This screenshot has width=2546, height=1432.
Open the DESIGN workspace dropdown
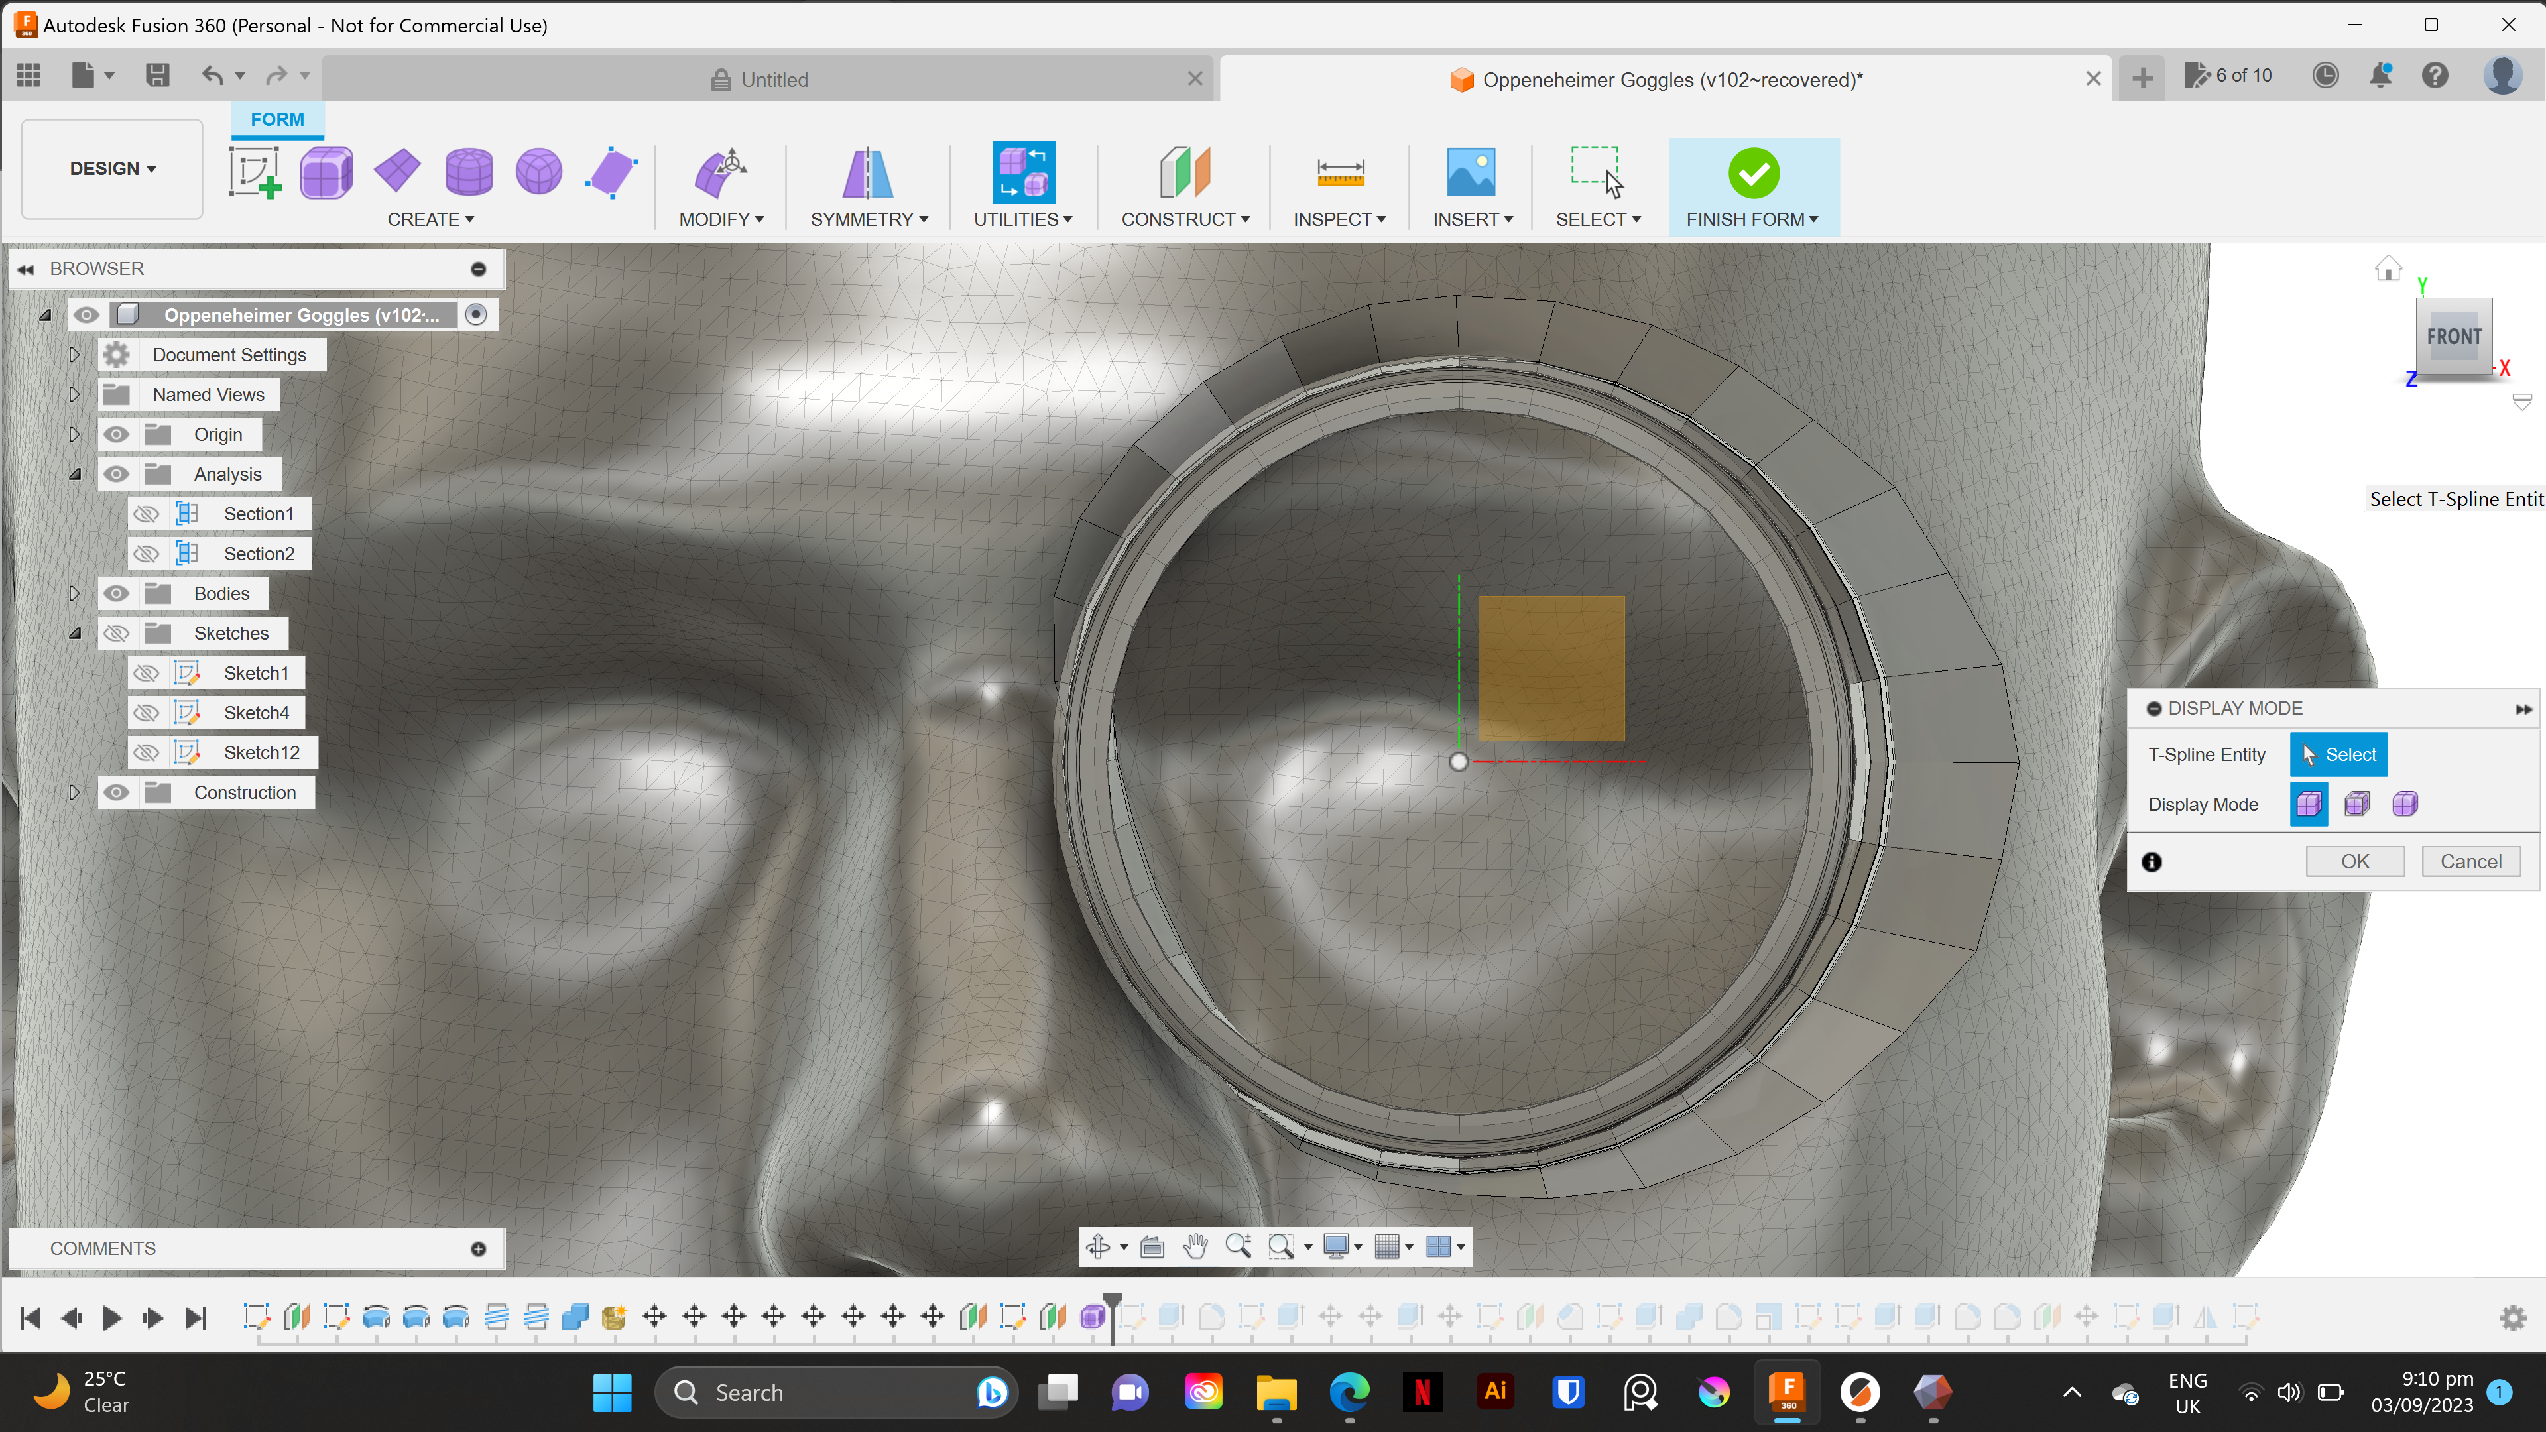111,168
